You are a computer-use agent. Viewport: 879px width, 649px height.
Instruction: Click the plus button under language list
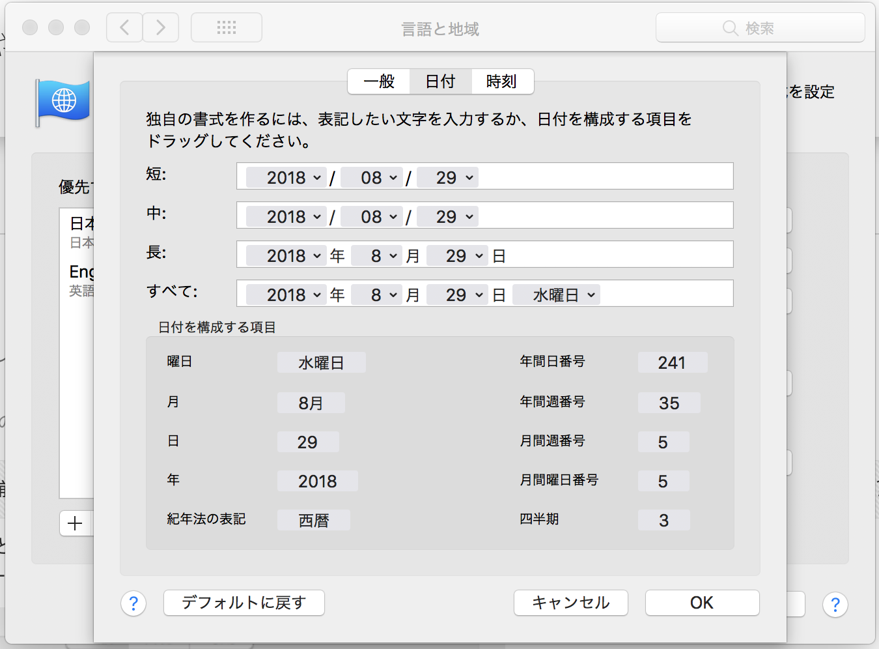pos(76,523)
